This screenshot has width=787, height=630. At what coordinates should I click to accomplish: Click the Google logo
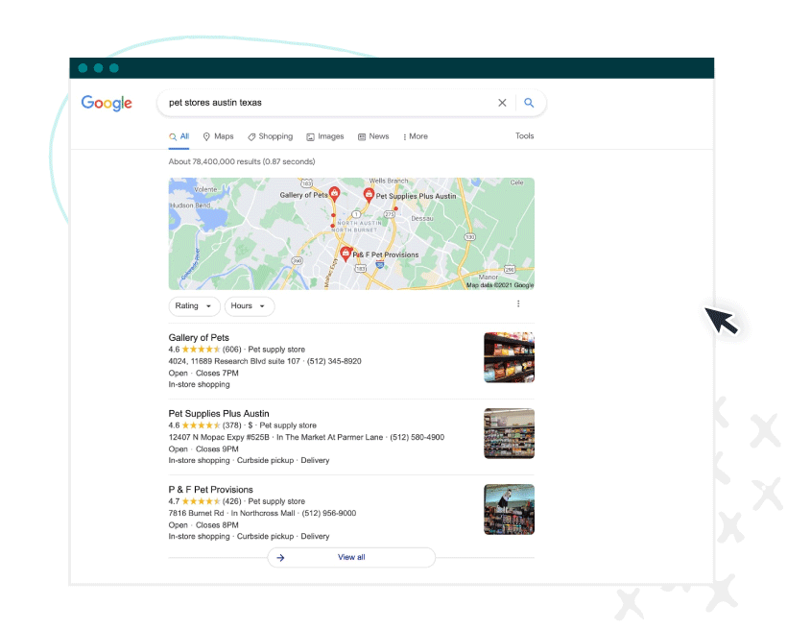pos(107,103)
